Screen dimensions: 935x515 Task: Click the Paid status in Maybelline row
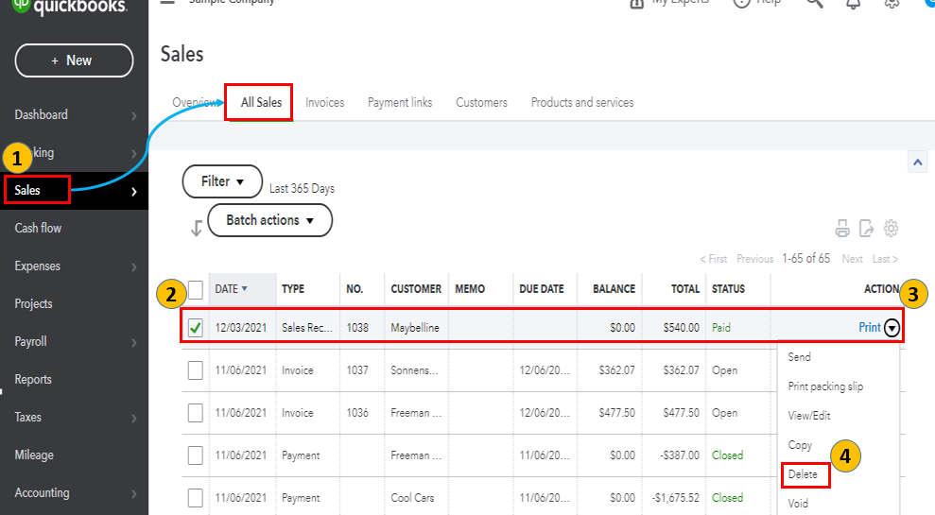point(721,327)
